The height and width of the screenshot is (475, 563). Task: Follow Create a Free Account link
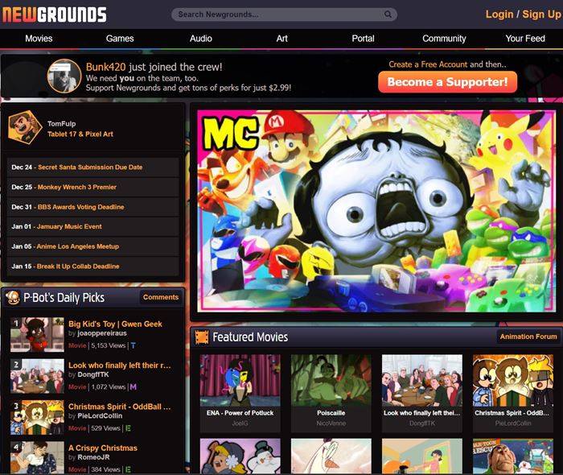tap(428, 64)
